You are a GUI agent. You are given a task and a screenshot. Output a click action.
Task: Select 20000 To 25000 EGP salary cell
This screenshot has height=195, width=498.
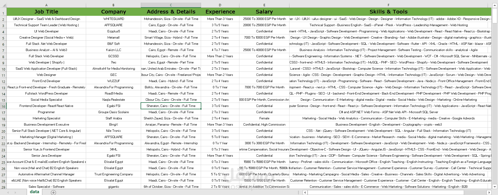[x=264, y=25]
